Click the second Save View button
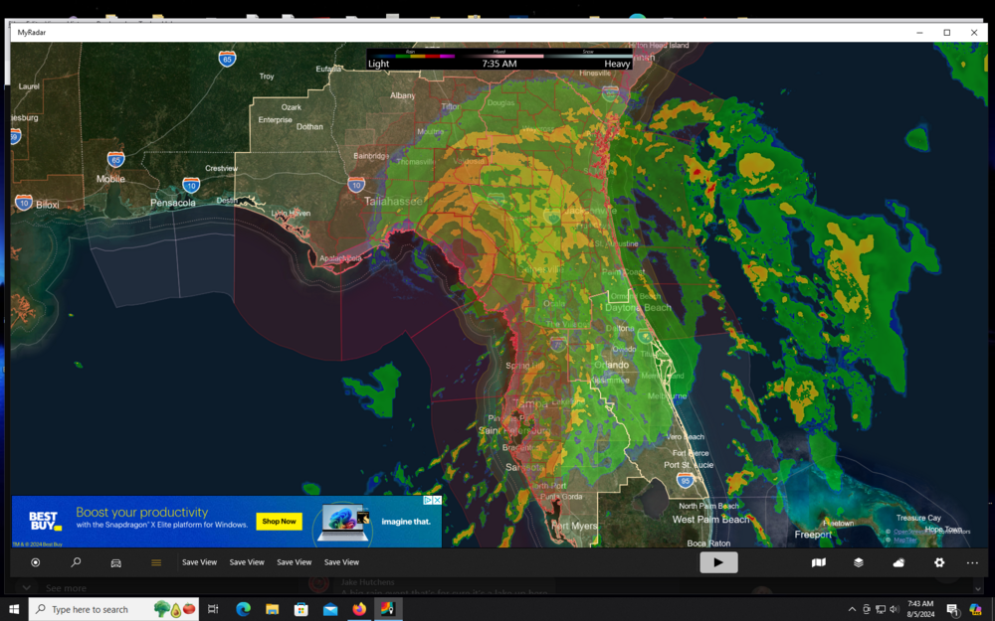995x621 pixels. pos(247,562)
